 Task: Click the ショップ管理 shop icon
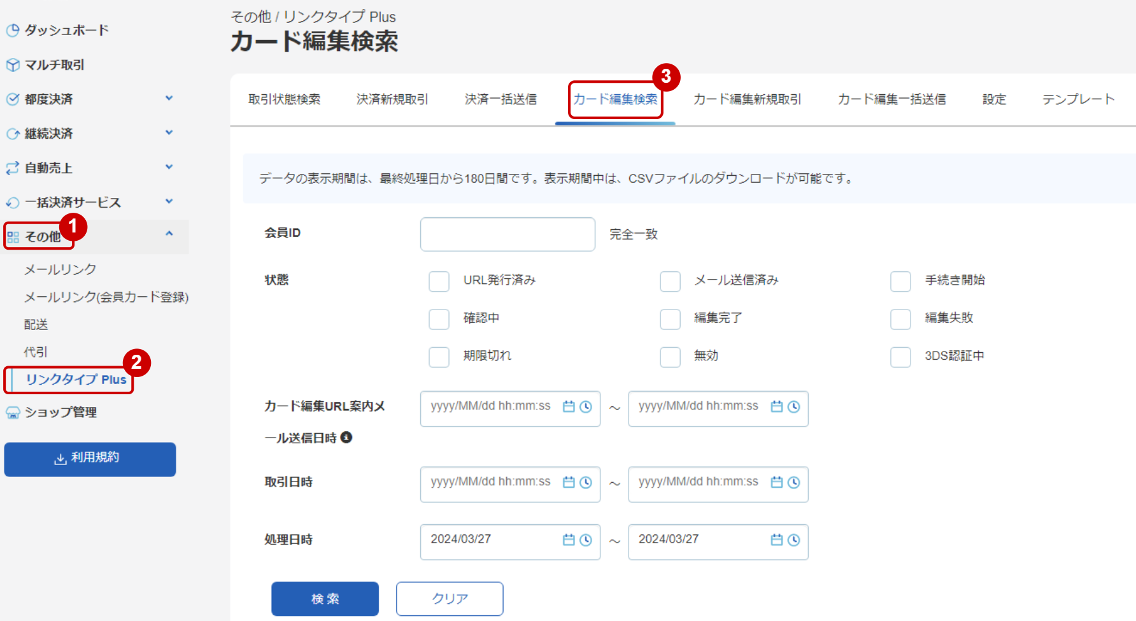pyautogui.click(x=13, y=413)
